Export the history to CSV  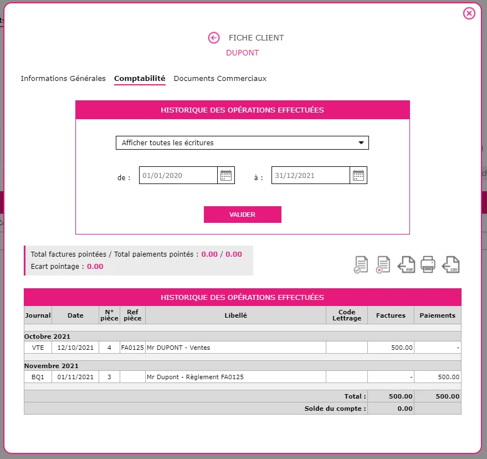pyautogui.click(x=450, y=264)
